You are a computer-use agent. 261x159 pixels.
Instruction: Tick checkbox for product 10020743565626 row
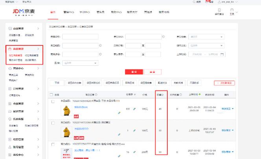coord(53,101)
